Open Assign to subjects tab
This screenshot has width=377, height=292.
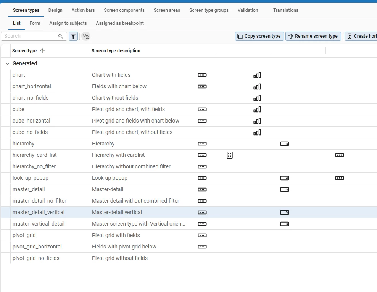pyautogui.click(x=68, y=23)
